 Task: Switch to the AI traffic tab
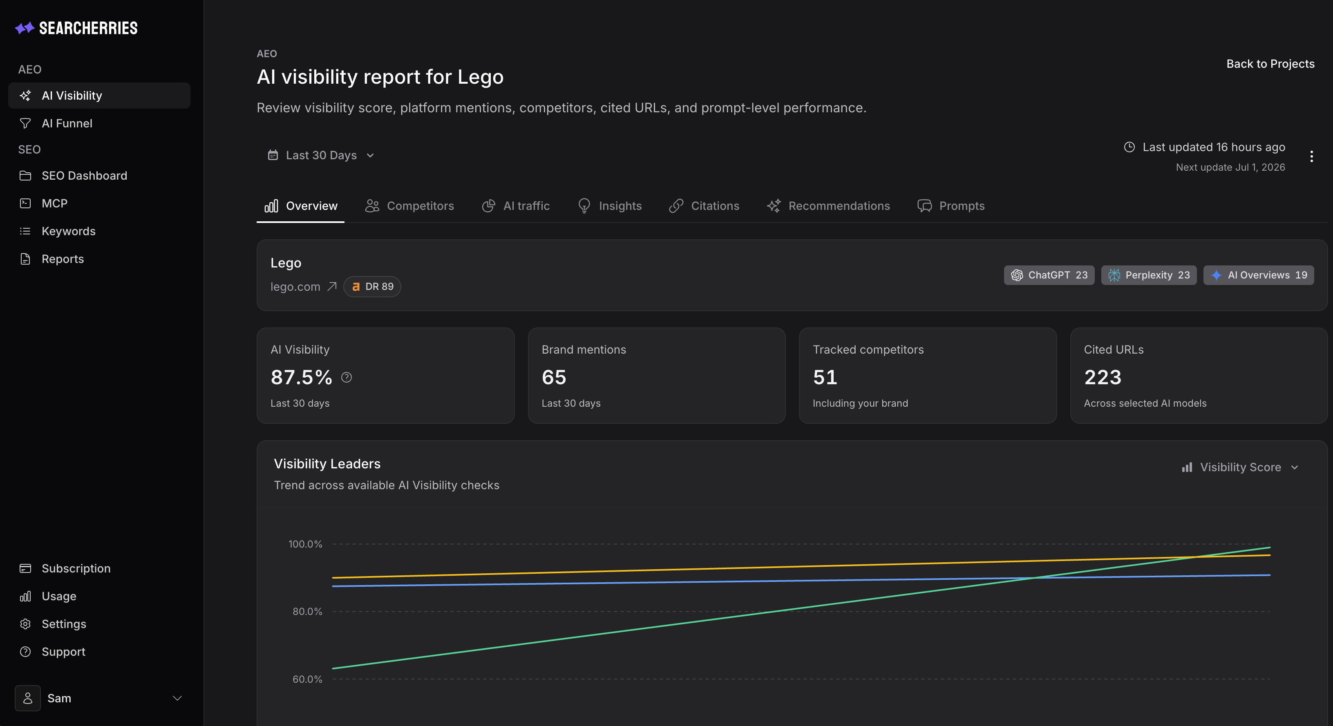point(515,206)
